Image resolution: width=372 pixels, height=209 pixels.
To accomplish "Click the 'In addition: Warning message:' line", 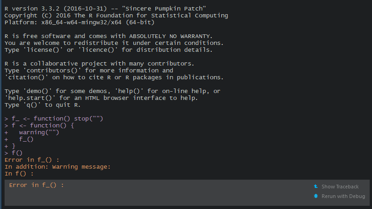I will pyautogui.click(x=57, y=167).
